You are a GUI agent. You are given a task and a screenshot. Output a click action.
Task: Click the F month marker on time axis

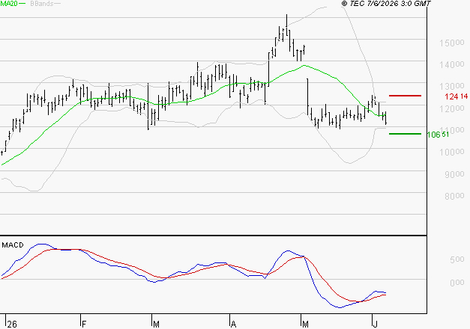pyautogui.click(x=84, y=325)
